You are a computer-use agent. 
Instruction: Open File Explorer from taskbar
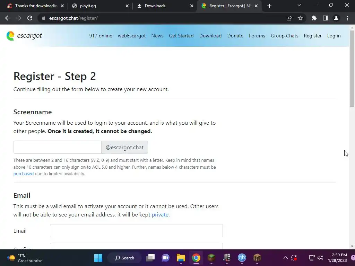tap(181, 258)
